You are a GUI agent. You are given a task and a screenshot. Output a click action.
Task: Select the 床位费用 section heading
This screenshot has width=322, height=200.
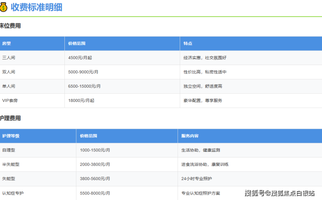[10, 26]
